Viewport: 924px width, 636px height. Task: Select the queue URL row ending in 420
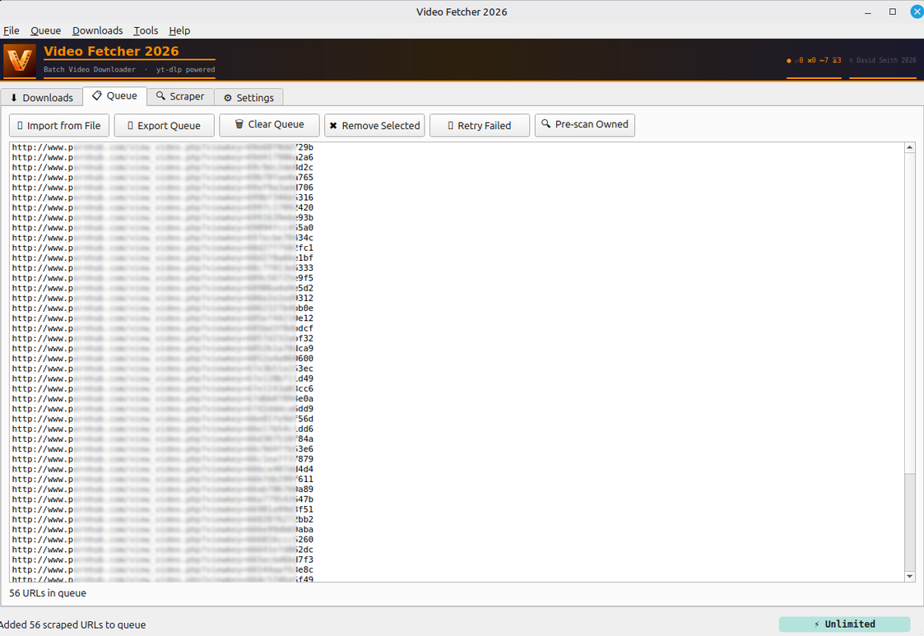click(x=163, y=207)
